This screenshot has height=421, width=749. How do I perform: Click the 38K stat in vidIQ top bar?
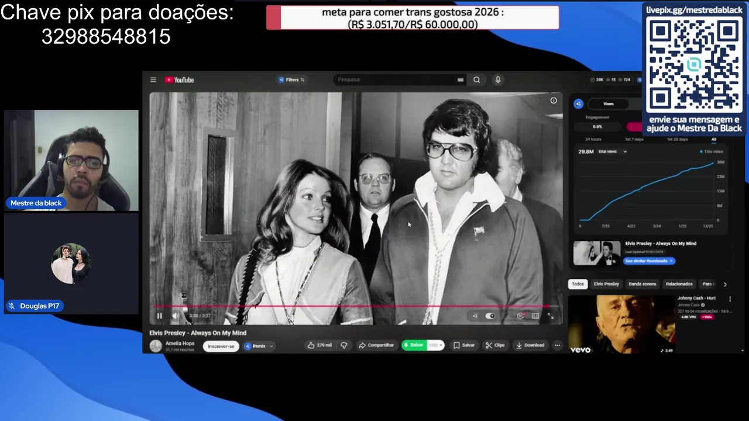(597, 80)
